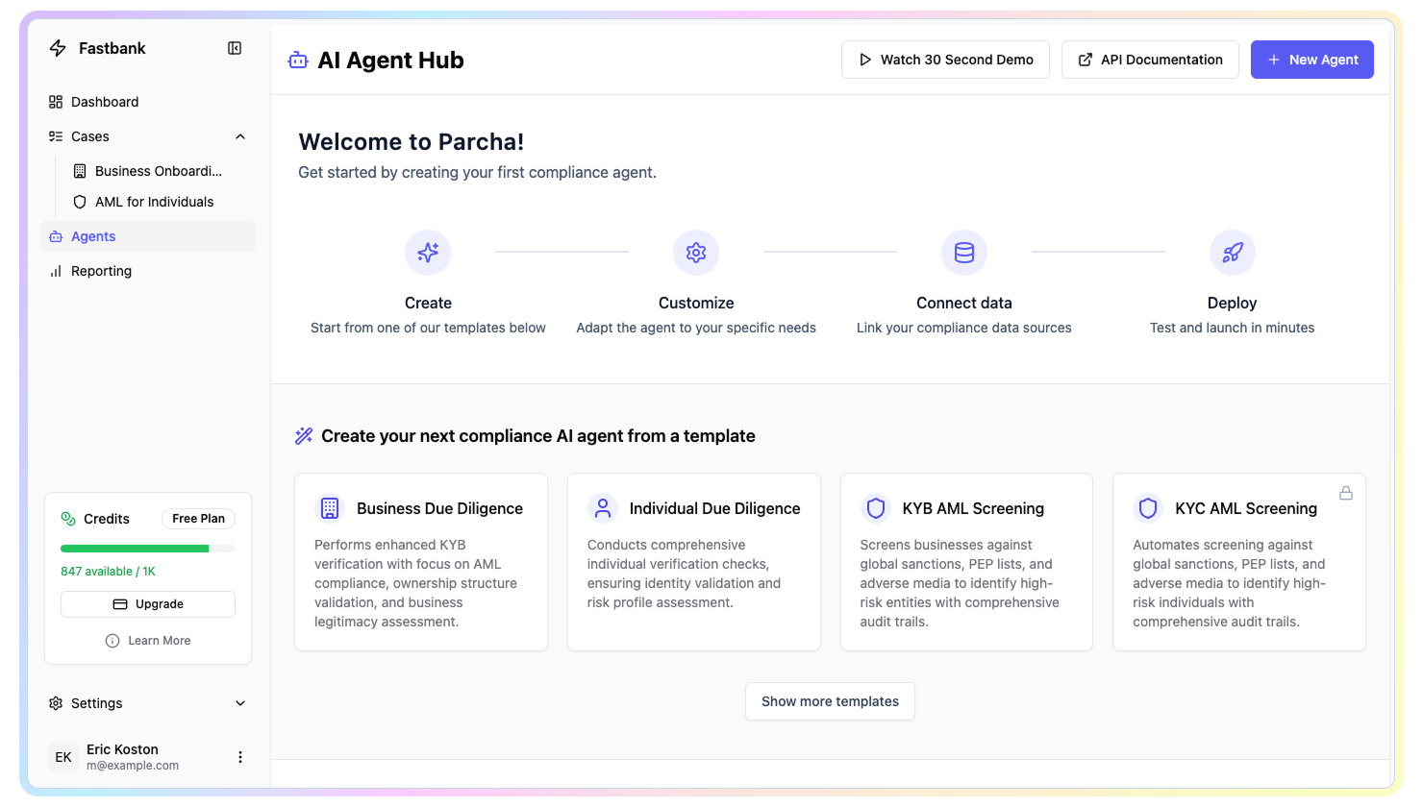Collapse the sidebar using the panel icon
This screenshot has height=807, width=1423.
[x=235, y=48]
